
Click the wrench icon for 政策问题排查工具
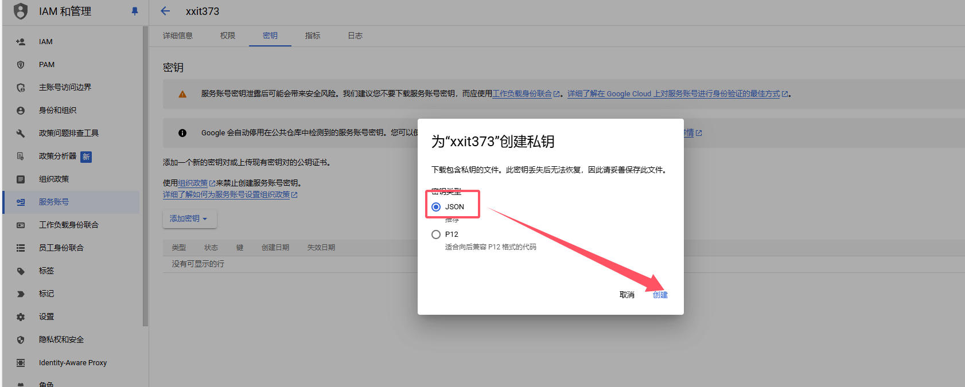21,134
